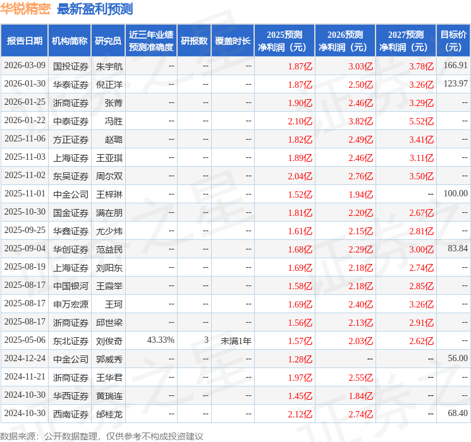Click 西南证券 institution name
The image size is (471, 442).
tap(71, 414)
